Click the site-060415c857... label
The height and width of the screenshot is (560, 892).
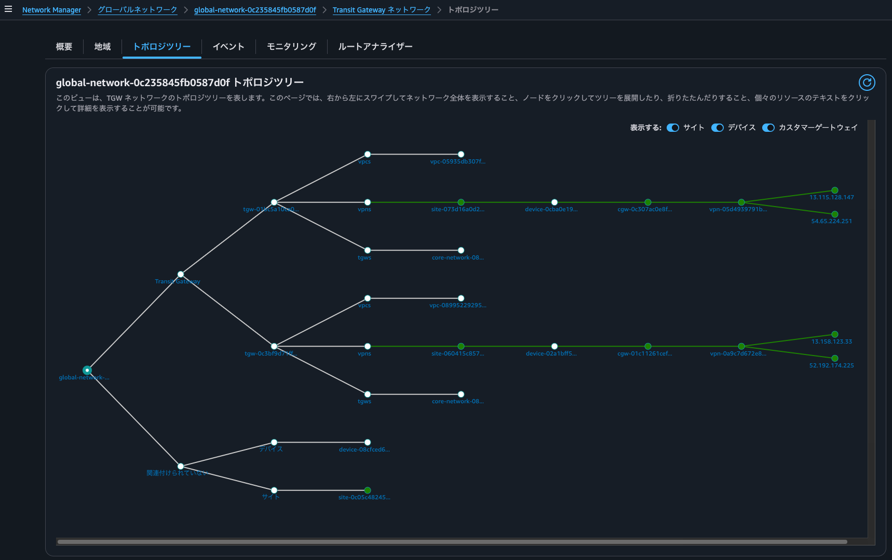[457, 353]
